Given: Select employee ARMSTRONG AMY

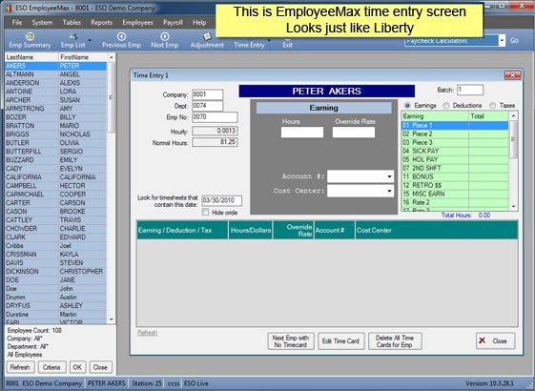Looking at the screenshot, I should [55, 109].
